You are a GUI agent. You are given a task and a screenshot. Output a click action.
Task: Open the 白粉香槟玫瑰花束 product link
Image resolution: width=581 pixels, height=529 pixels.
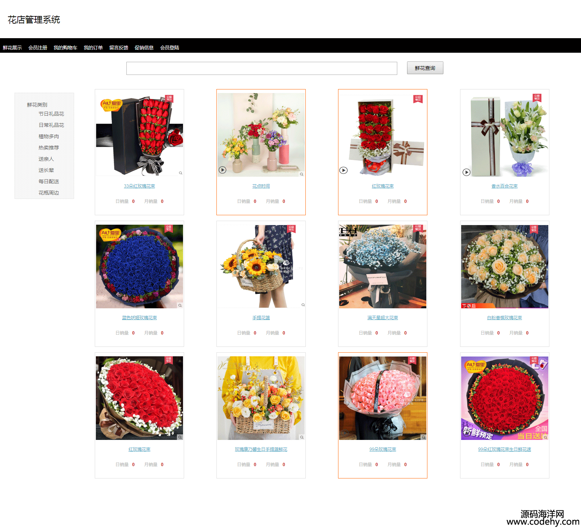(505, 318)
